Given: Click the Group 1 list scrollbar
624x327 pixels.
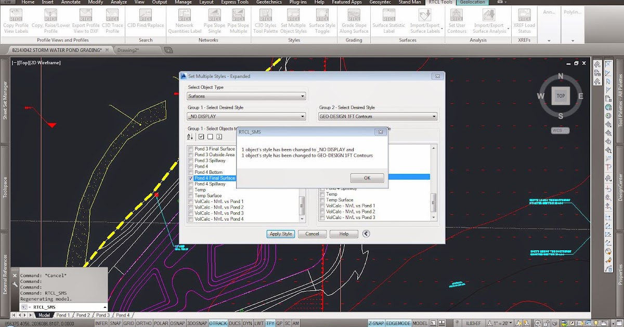Looking at the screenshot, I should (x=302, y=202).
